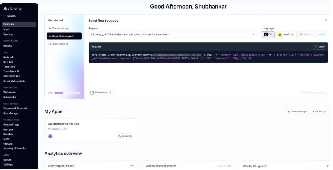Click the plus icon in Create new app
Screen dimensions: 333x170
click(x=288, y=111)
